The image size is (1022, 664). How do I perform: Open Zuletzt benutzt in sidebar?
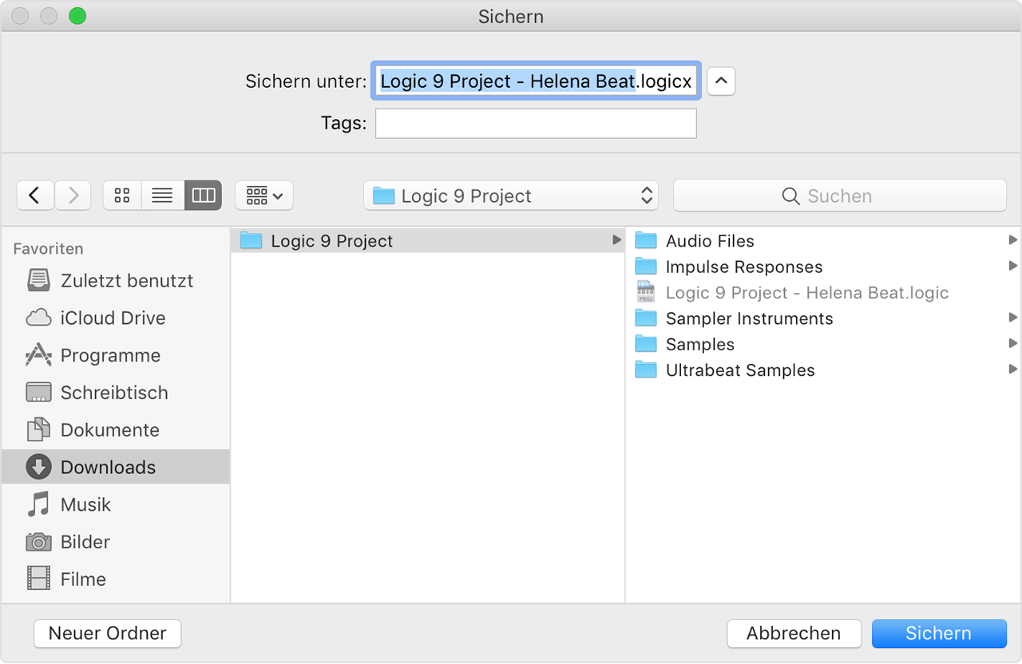(126, 281)
